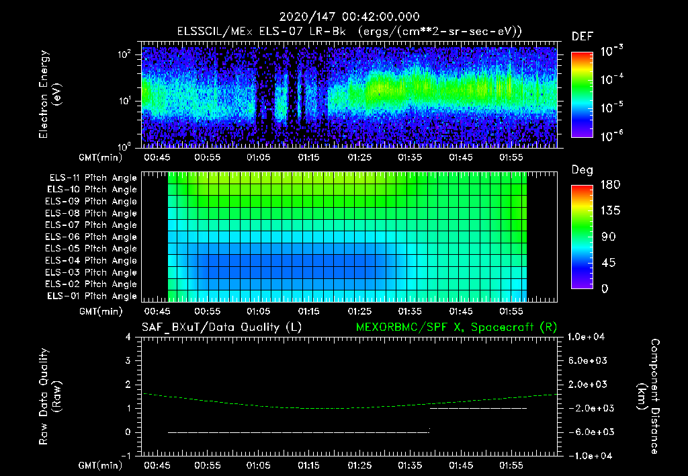Click the DEF color bar label
The width and height of the screenshot is (688, 476).
(583, 36)
